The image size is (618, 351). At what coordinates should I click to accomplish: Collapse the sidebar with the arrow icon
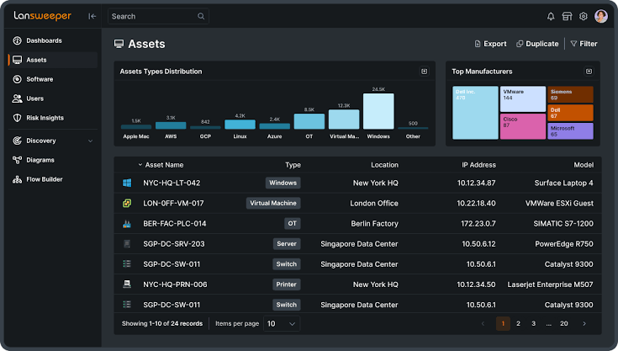click(92, 16)
